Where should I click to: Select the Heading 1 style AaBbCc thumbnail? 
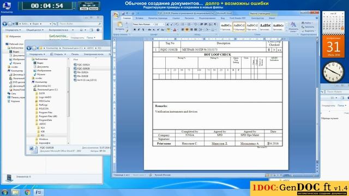coord(226,27)
